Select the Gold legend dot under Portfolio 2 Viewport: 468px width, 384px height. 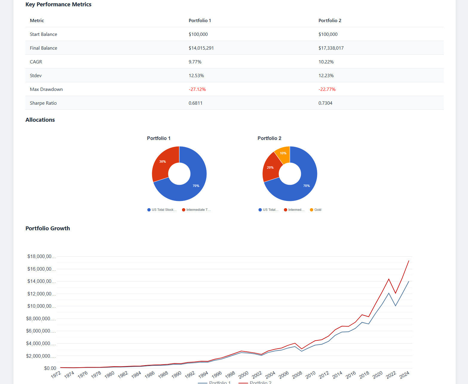point(311,210)
